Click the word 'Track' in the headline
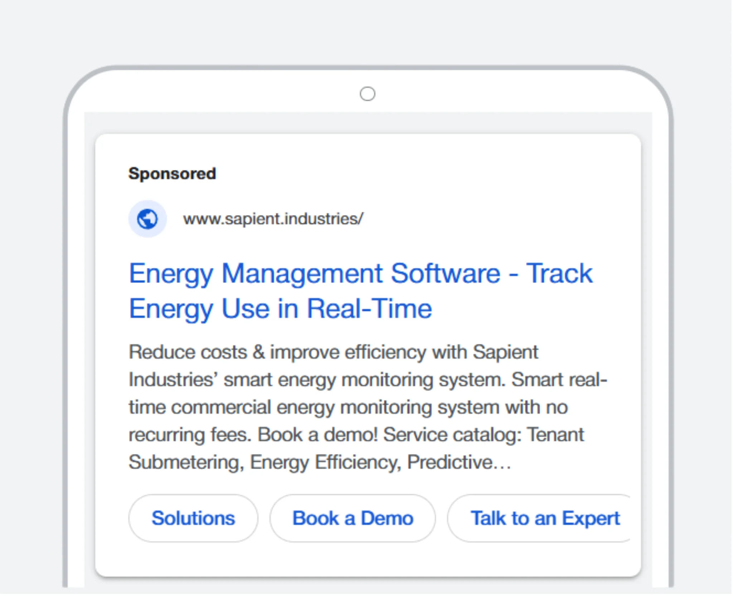This screenshot has width=733, height=596. pyautogui.click(x=559, y=274)
